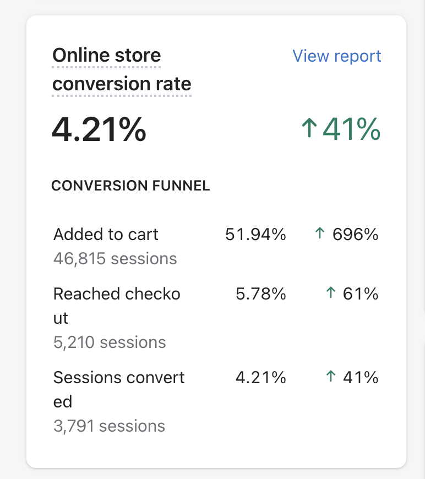
Task: Click the CONVERSION FUNNEL heading
Action: 130,186
